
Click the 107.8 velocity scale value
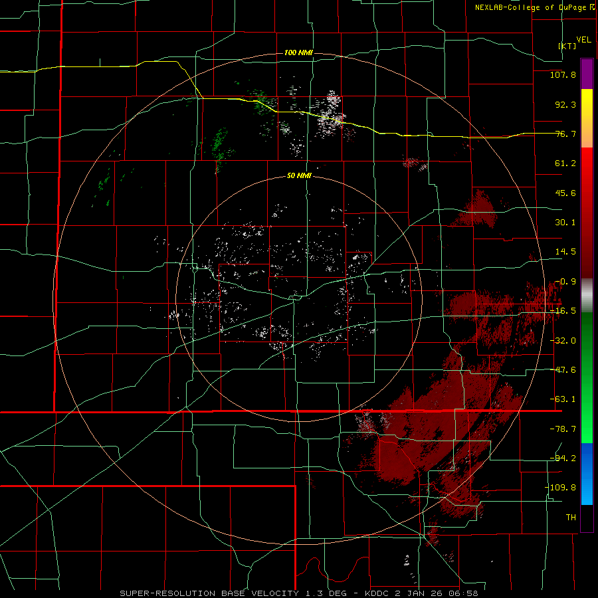tap(563, 74)
